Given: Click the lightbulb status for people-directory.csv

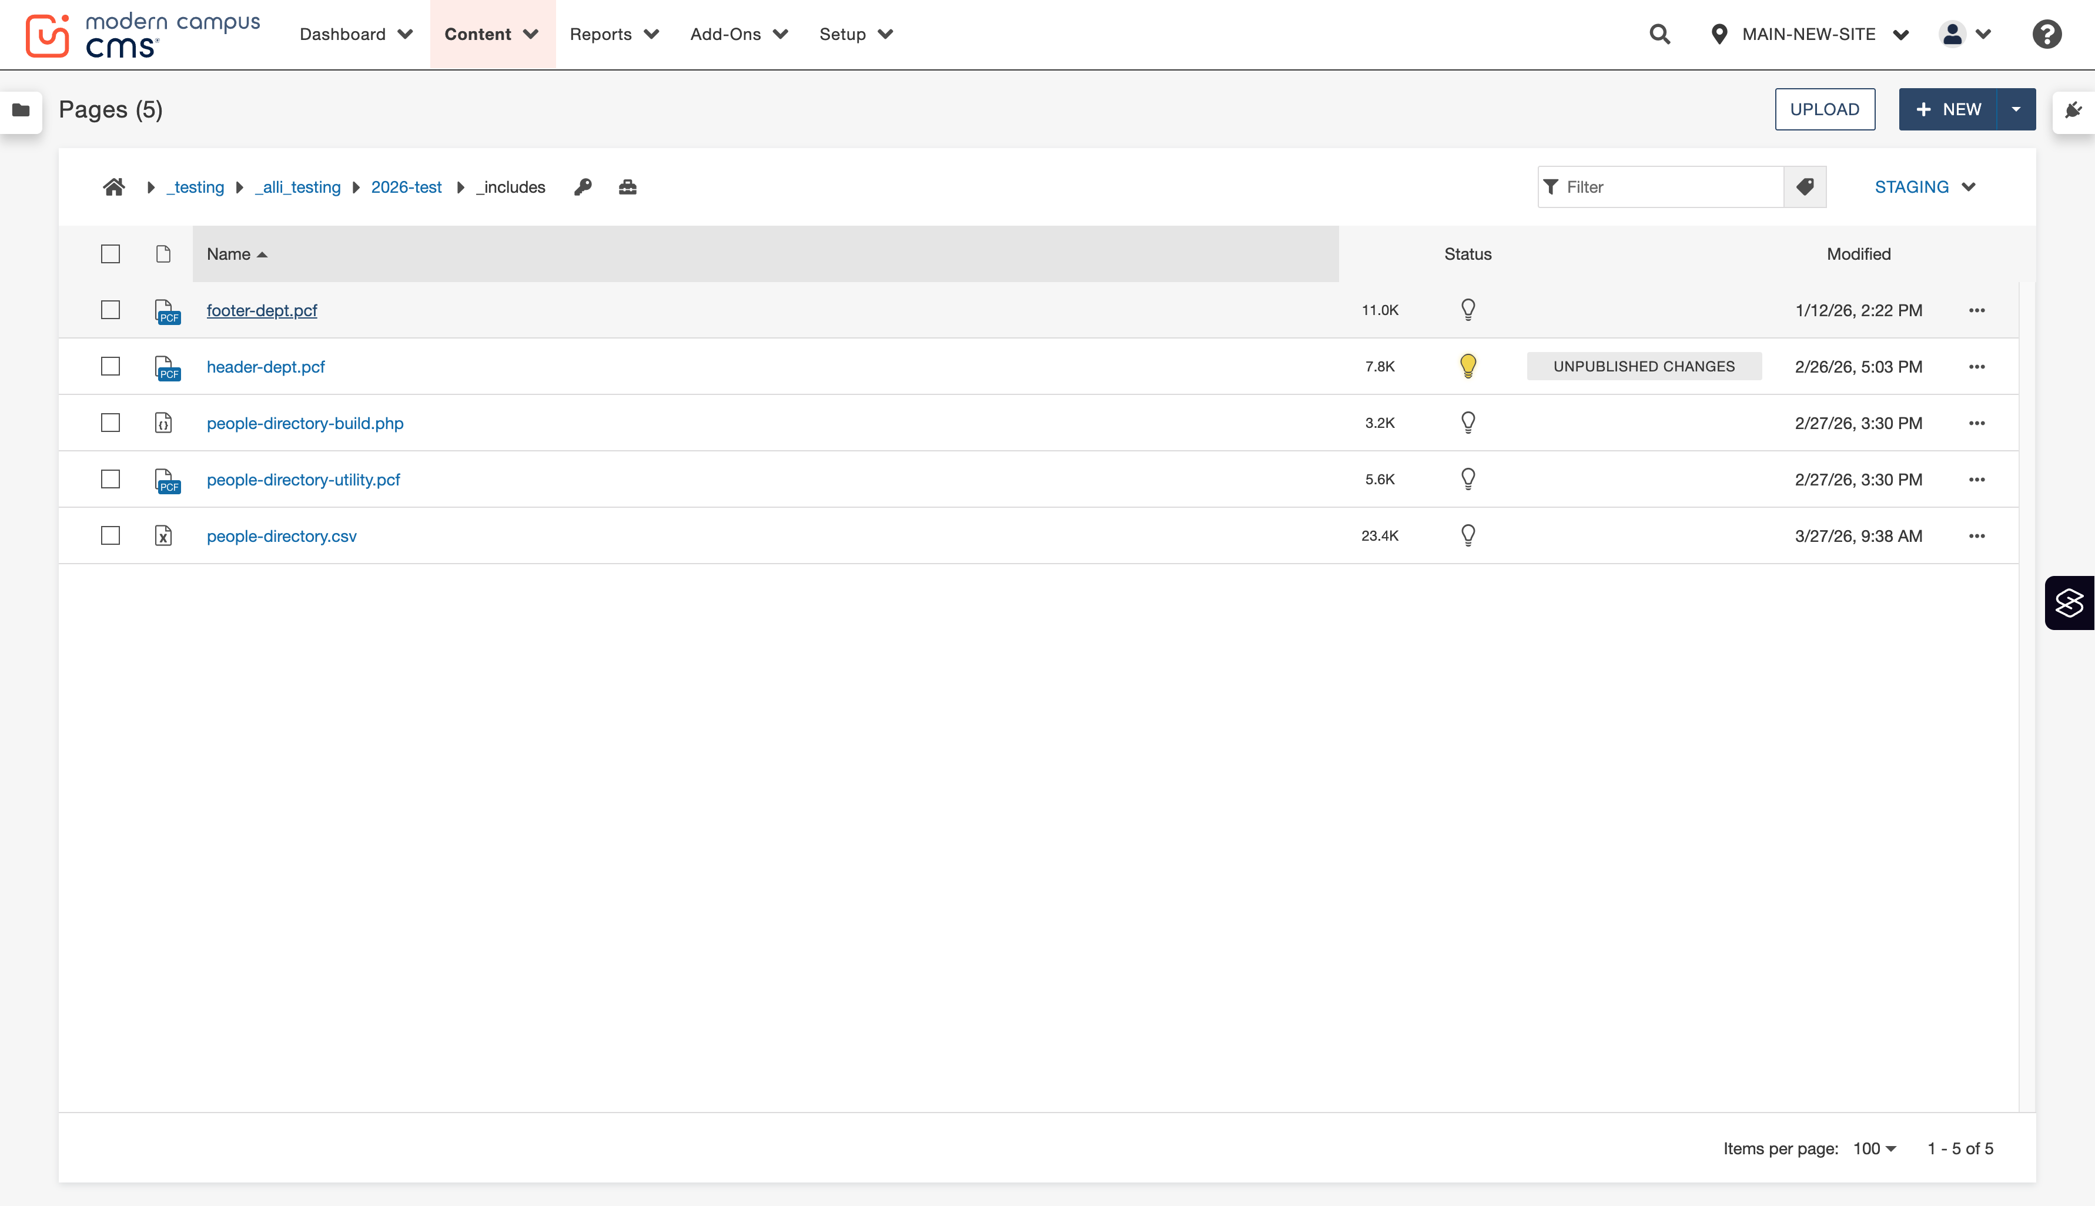Looking at the screenshot, I should coord(1468,536).
